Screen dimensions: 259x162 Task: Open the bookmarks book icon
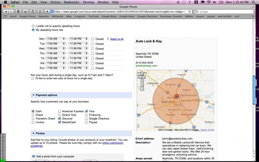click(5, 16)
